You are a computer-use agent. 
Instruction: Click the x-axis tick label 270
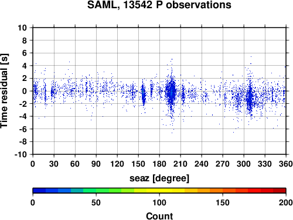click(x=223, y=164)
